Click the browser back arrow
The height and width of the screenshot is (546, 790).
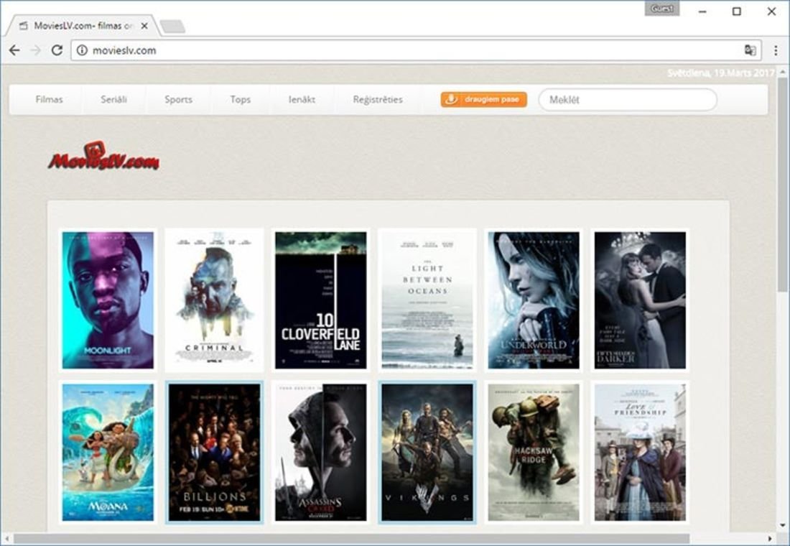14,50
